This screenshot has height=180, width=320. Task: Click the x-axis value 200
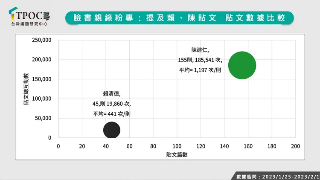coord(295,146)
